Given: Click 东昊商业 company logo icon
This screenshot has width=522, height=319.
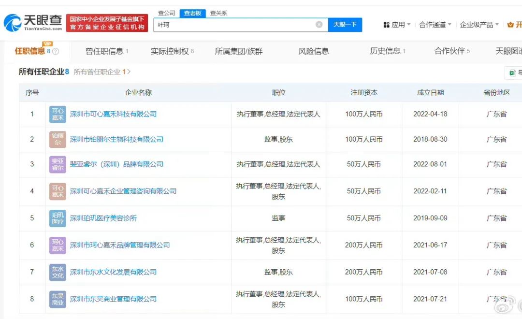Looking at the screenshot, I should pyautogui.click(x=58, y=299).
